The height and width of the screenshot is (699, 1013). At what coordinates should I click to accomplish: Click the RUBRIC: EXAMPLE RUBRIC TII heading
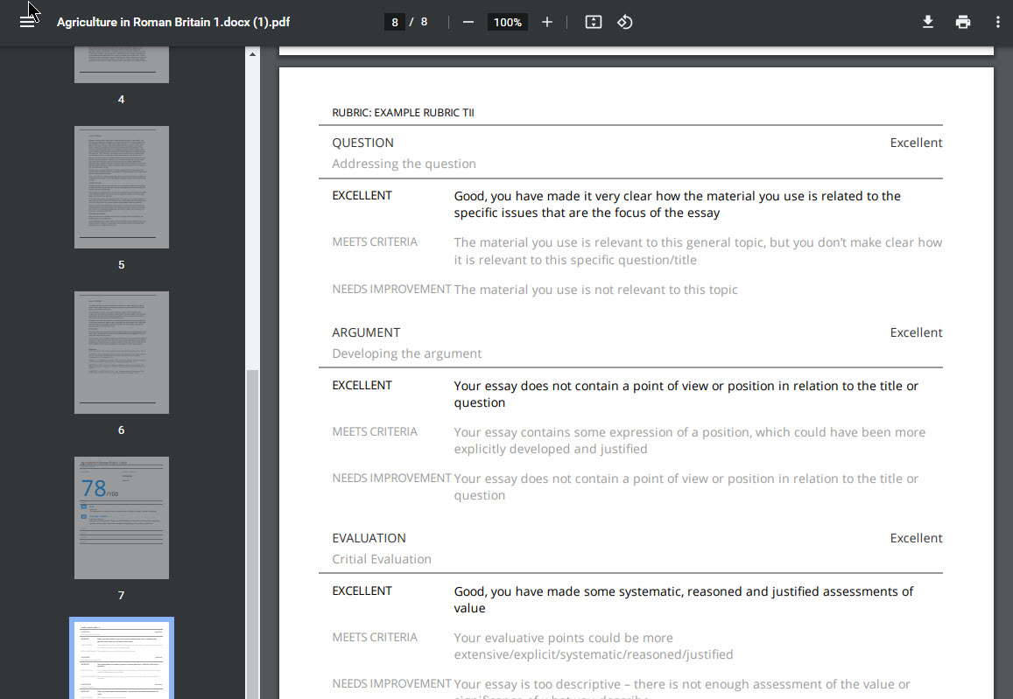pos(403,112)
